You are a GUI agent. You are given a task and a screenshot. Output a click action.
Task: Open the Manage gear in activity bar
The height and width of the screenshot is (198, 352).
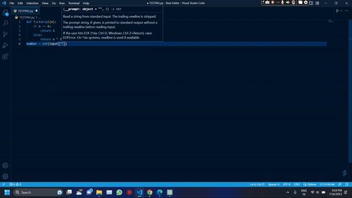point(5,176)
